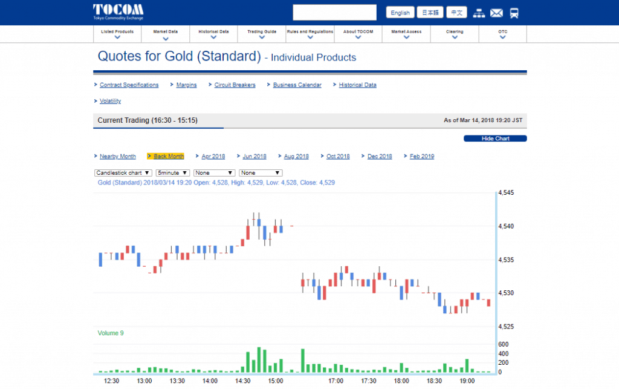
Task: Switch language to Chinese
Action: point(457,13)
